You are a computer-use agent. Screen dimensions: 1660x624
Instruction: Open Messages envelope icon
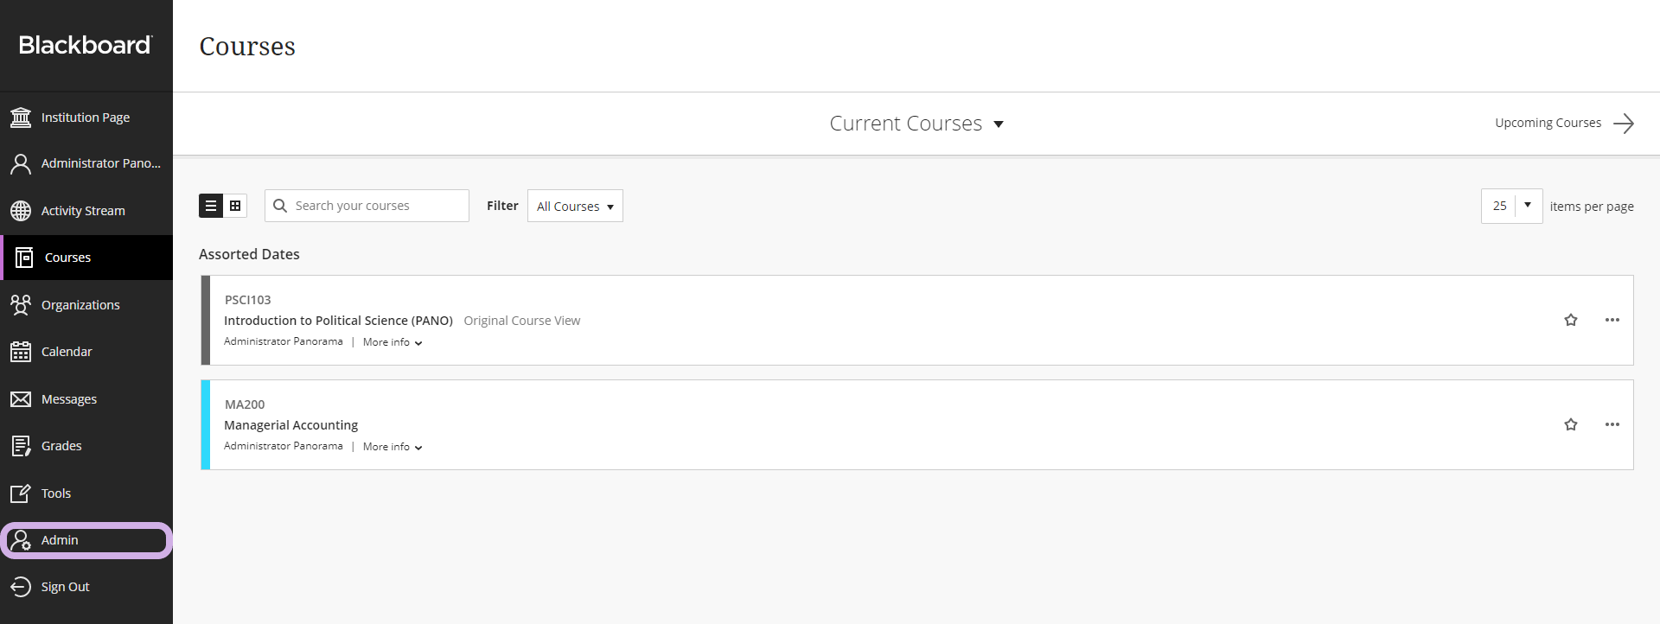point(21,399)
